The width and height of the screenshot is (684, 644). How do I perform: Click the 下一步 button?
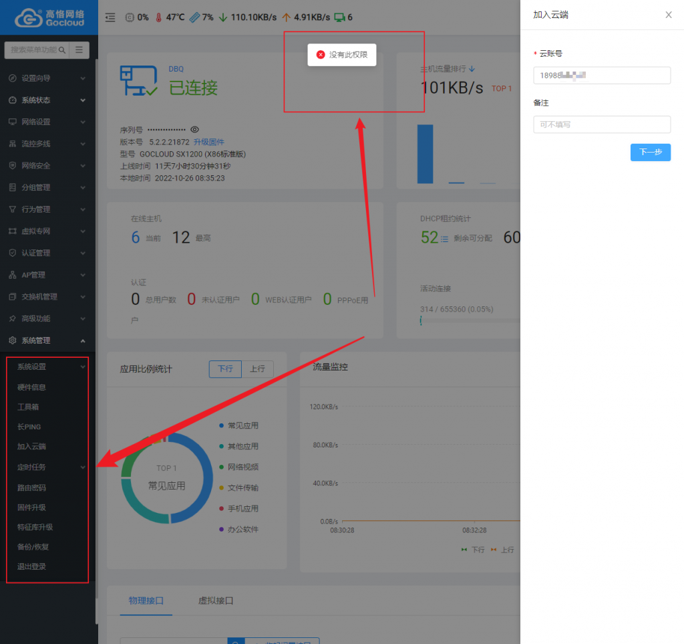[650, 152]
